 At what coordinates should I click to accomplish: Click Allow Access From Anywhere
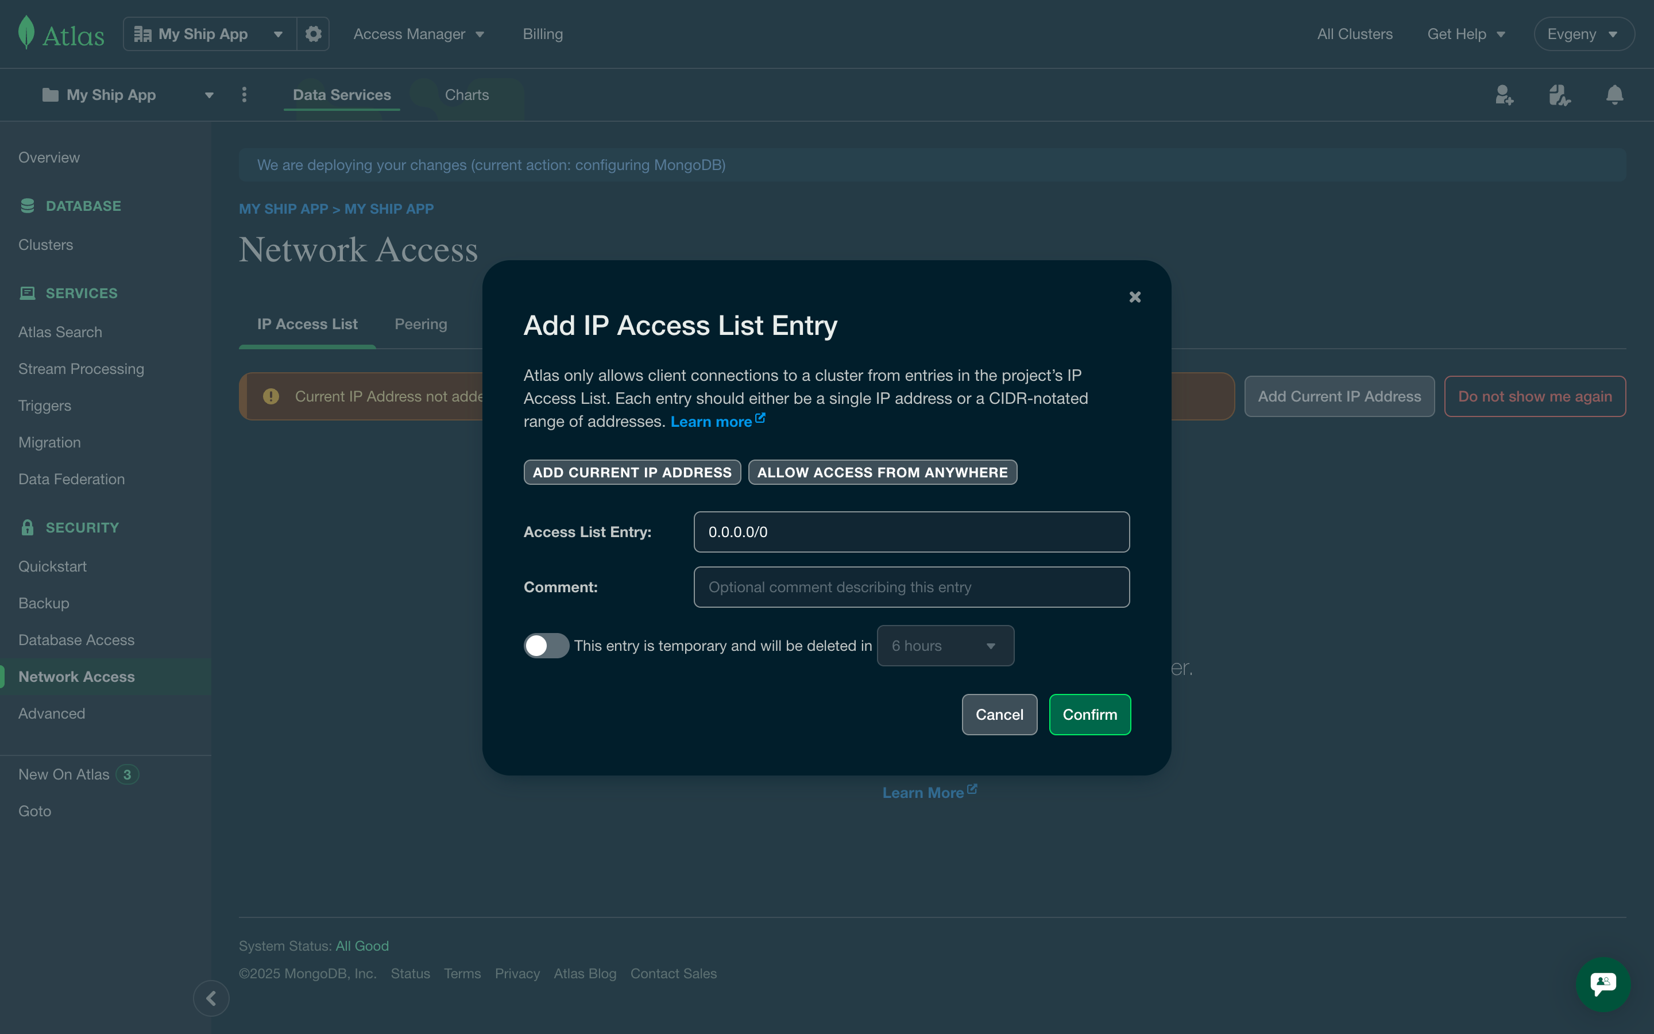coord(882,472)
